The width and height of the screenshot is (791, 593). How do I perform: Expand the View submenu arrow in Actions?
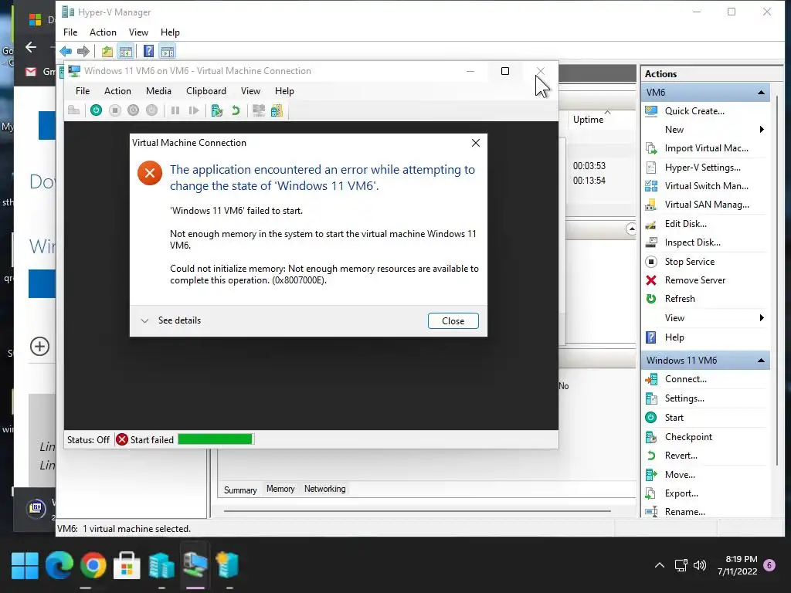[x=762, y=317]
